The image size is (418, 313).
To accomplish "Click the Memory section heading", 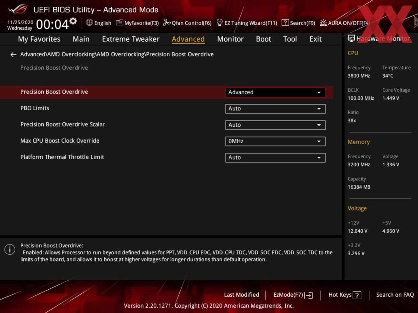I will click(x=359, y=142).
